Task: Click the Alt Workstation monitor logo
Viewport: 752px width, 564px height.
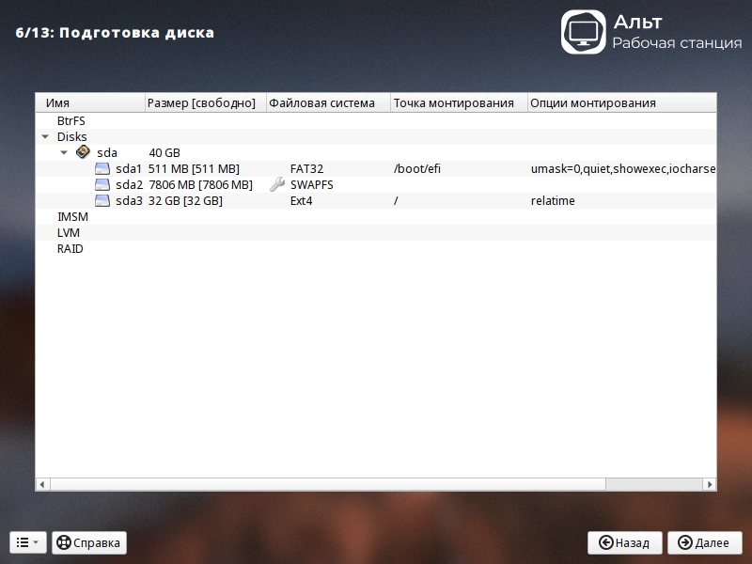Action: 583,32
